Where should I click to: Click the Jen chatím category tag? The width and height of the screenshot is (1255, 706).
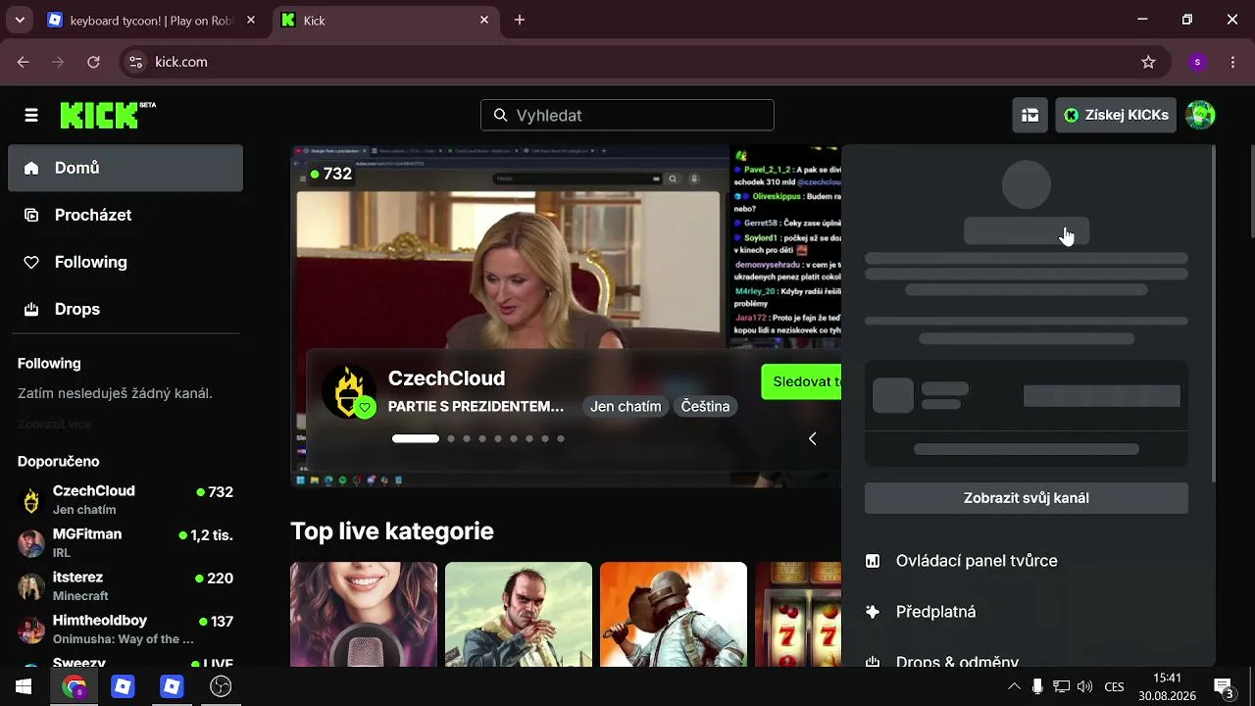[x=626, y=406]
